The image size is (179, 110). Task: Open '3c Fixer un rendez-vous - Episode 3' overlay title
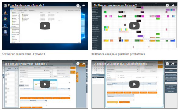(x=26, y=64)
